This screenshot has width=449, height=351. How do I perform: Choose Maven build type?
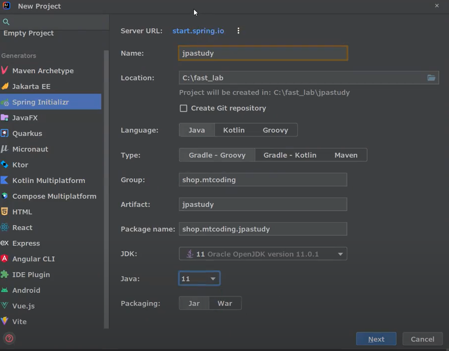pyautogui.click(x=346, y=155)
